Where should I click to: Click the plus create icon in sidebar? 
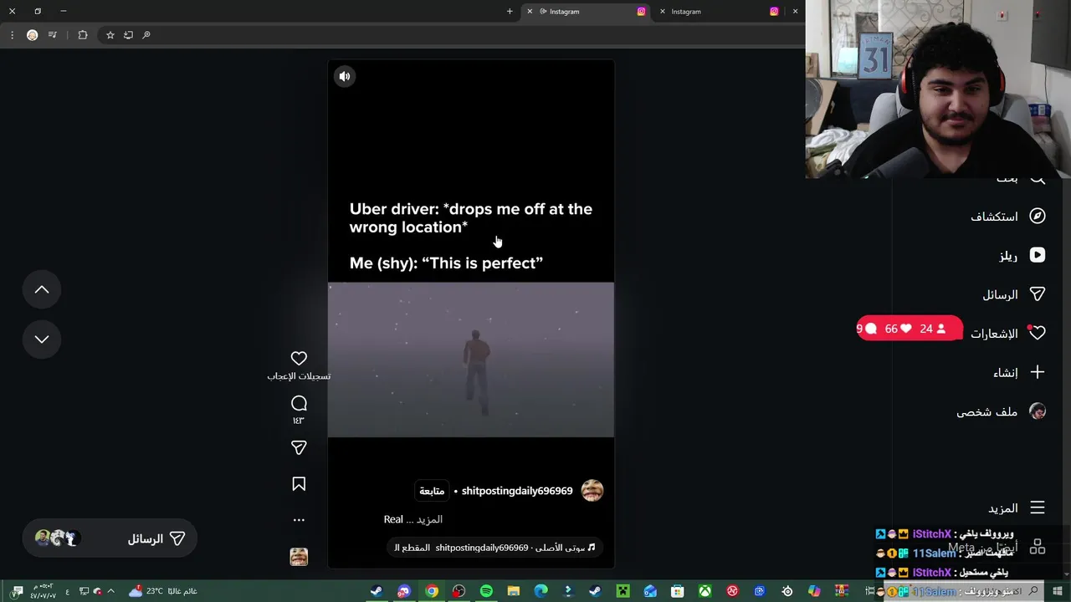tap(1038, 372)
